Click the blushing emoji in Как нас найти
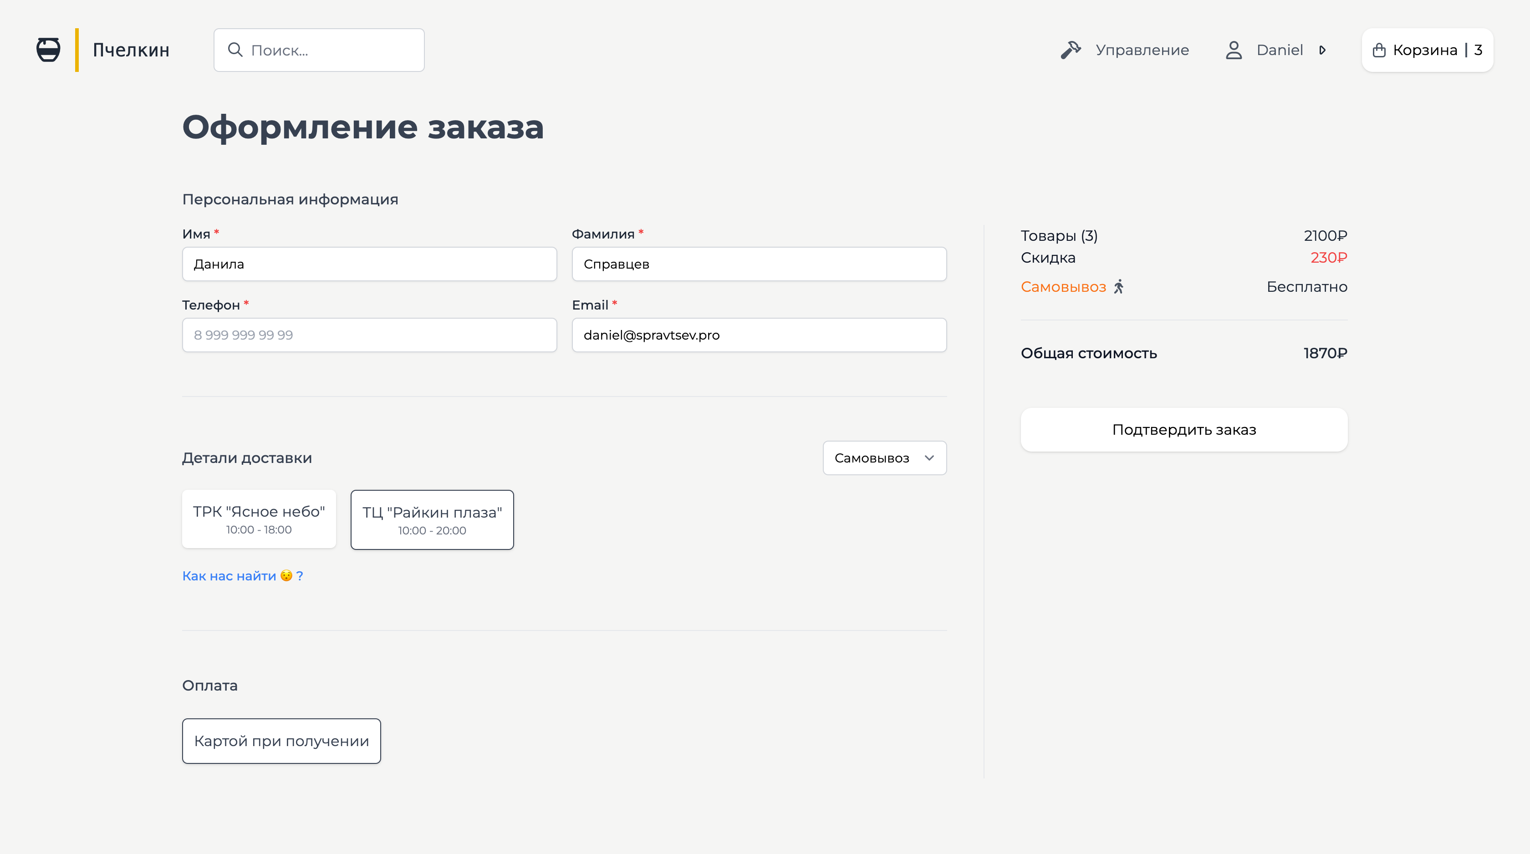Screen dimensions: 1530x854 point(286,575)
